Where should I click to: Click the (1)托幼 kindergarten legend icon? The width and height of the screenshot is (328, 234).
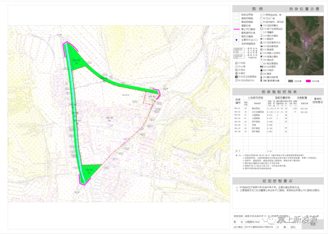click(x=236, y=63)
